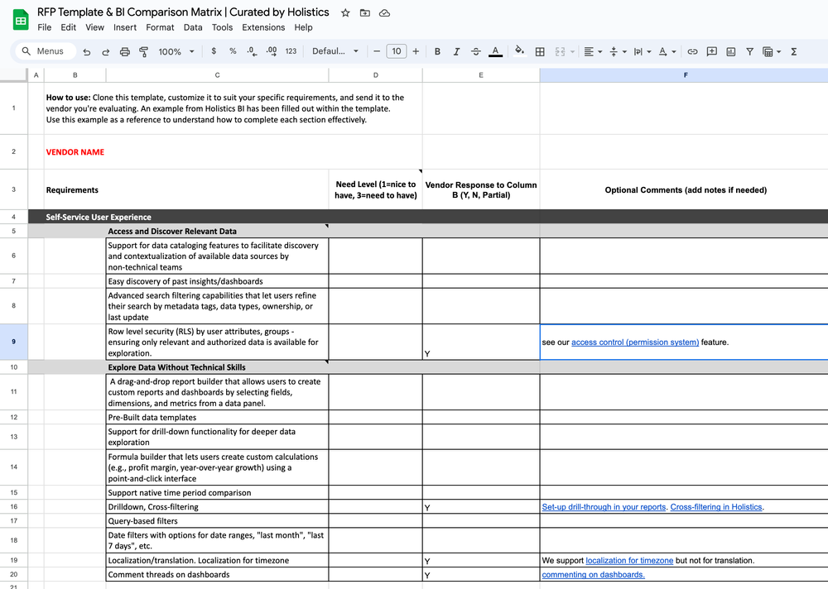Click the Decrease decimal places icon
The image size is (828, 589).
250,50
